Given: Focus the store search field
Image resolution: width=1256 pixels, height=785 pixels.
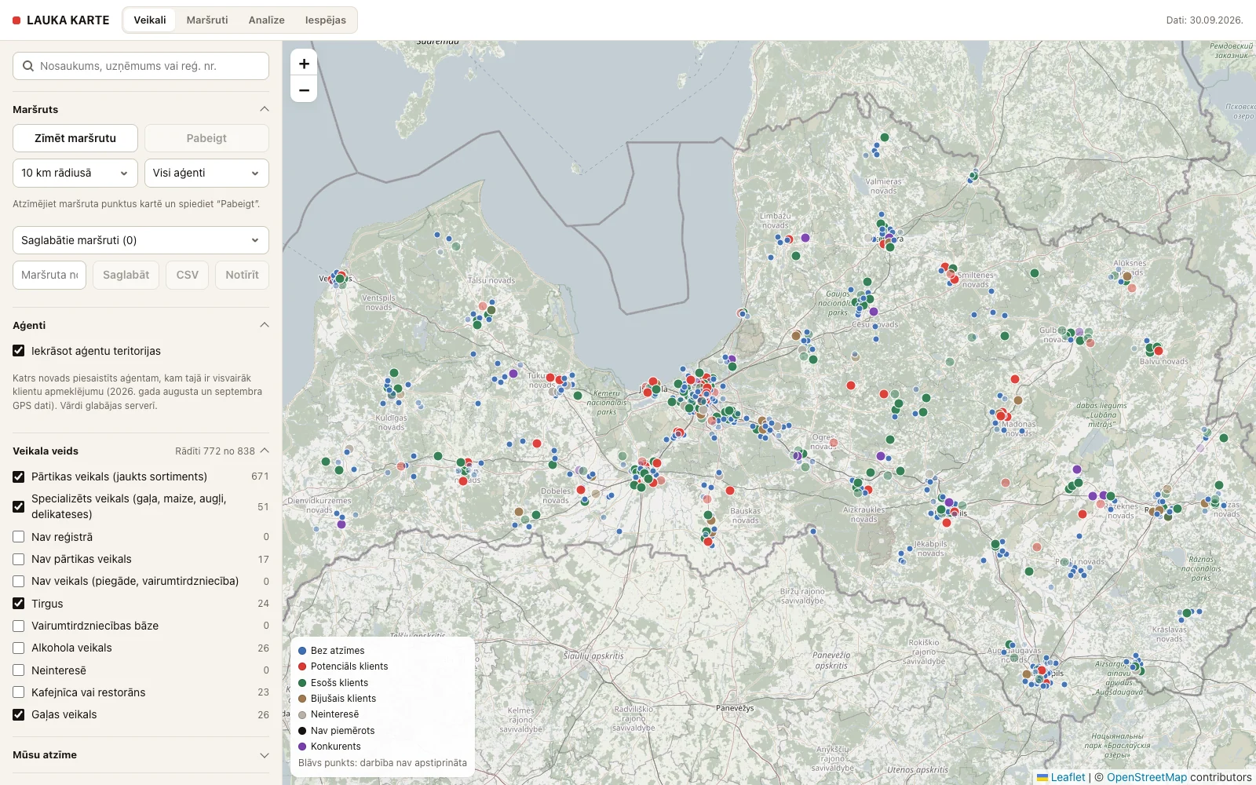Looking at the screenshot, I should [x=141, y=66].
